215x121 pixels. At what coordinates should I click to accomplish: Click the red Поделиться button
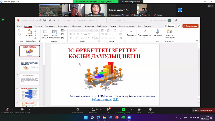190,26
